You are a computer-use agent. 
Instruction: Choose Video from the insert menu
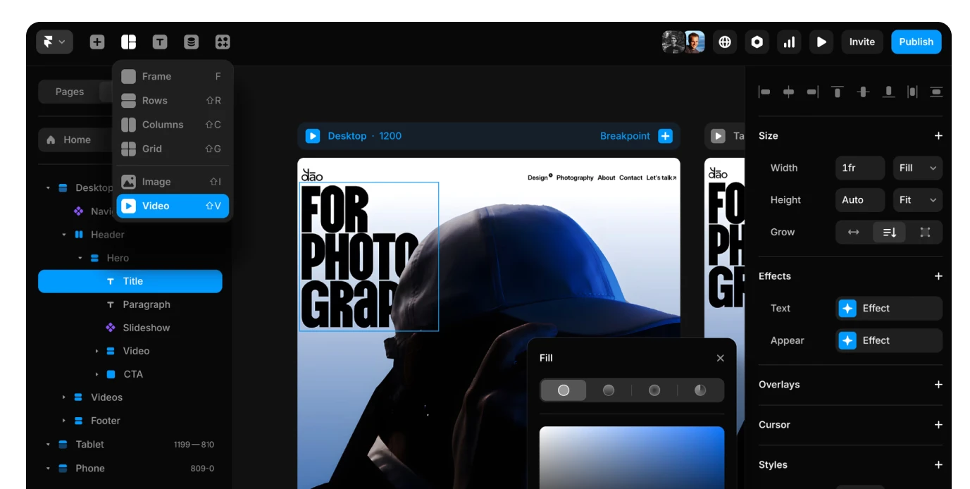[x=173, y=206]
